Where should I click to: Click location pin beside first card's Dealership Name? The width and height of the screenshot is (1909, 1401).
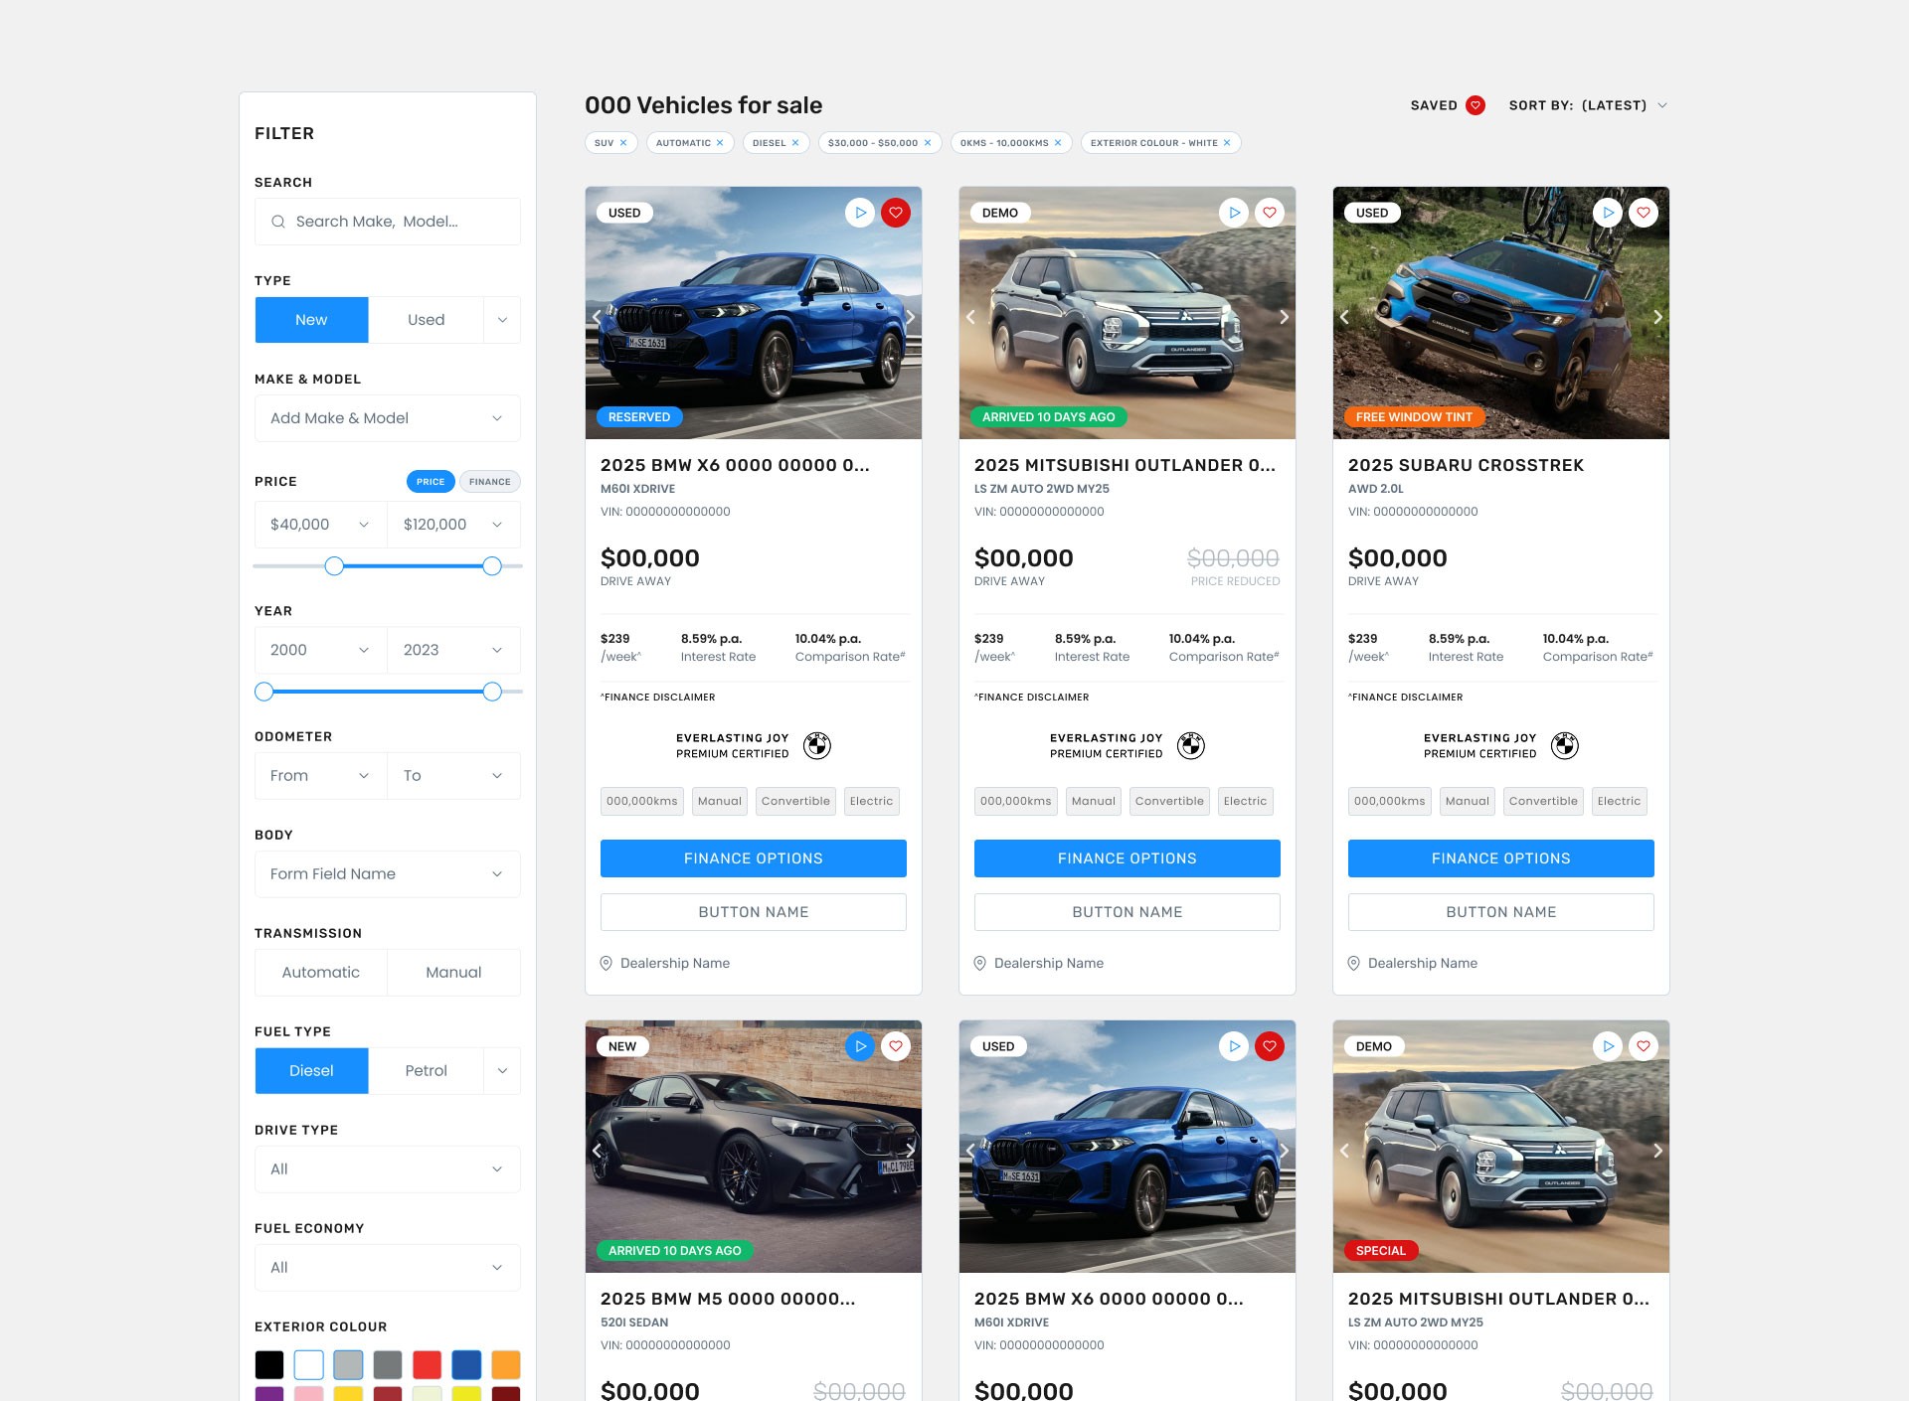pos(607,963)
